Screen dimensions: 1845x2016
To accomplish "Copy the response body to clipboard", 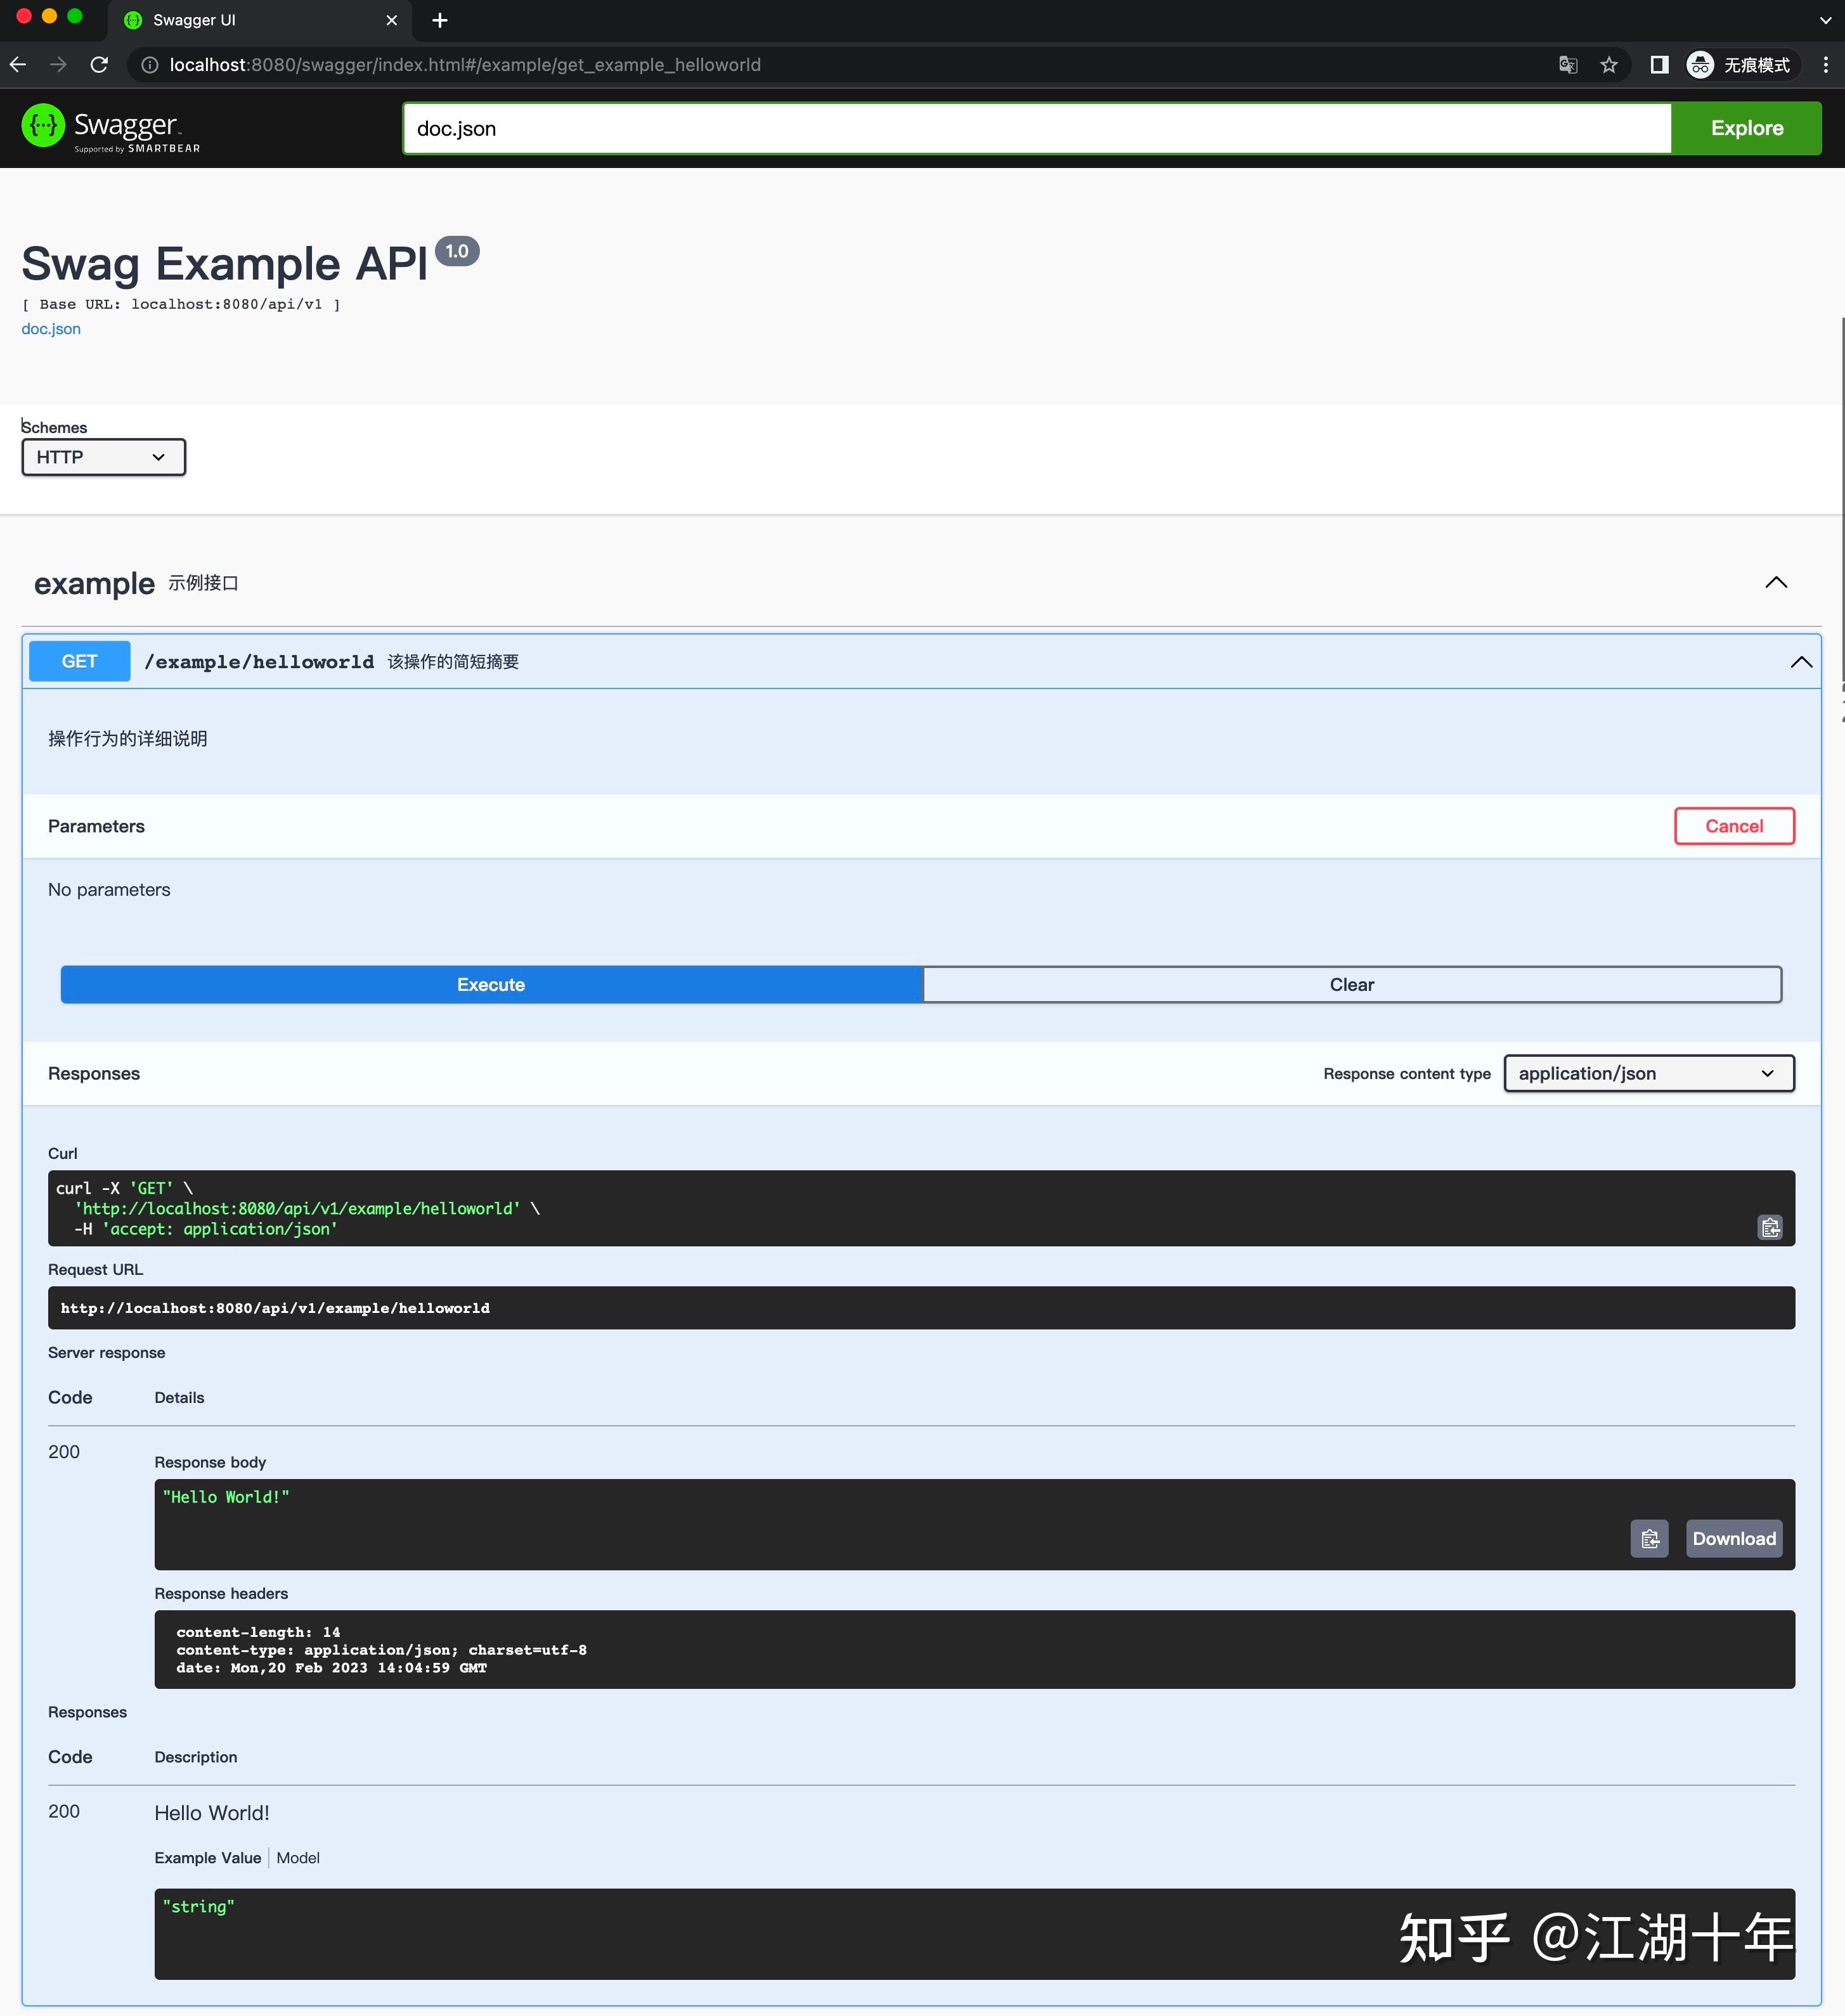I will point(1649,1538).
